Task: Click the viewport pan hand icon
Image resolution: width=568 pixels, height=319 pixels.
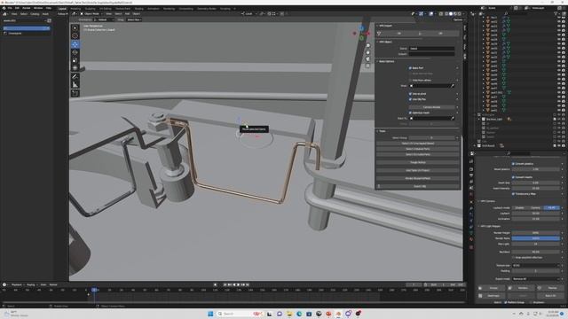Action: click(x=367, y=52)
